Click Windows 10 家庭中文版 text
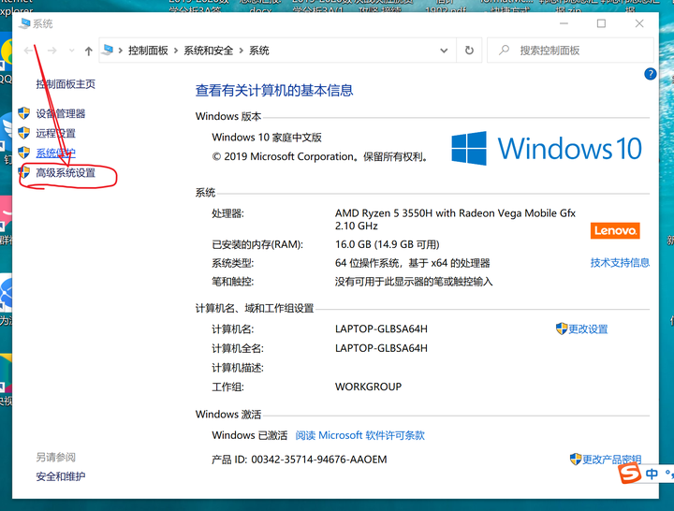This screenshot has width=674, height=511. [x=267, y=138]
